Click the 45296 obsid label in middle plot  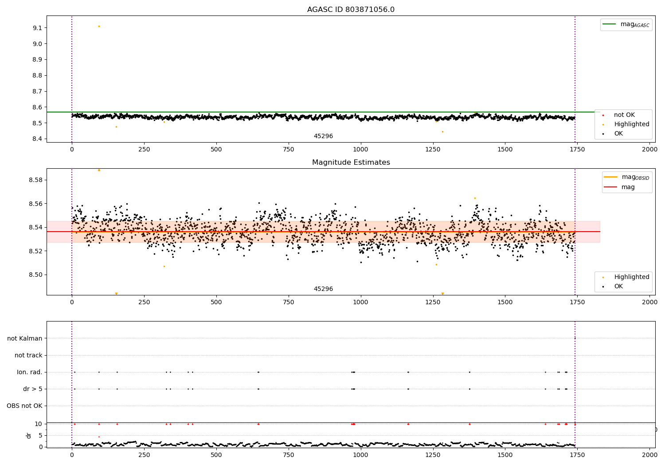pos(323,289)
